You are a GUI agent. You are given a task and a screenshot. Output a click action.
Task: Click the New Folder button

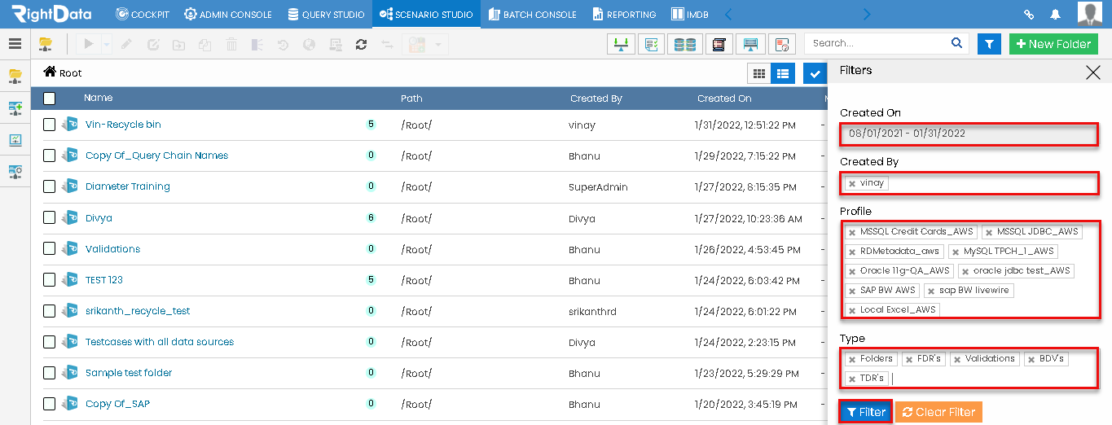[x=1053, y=44]
